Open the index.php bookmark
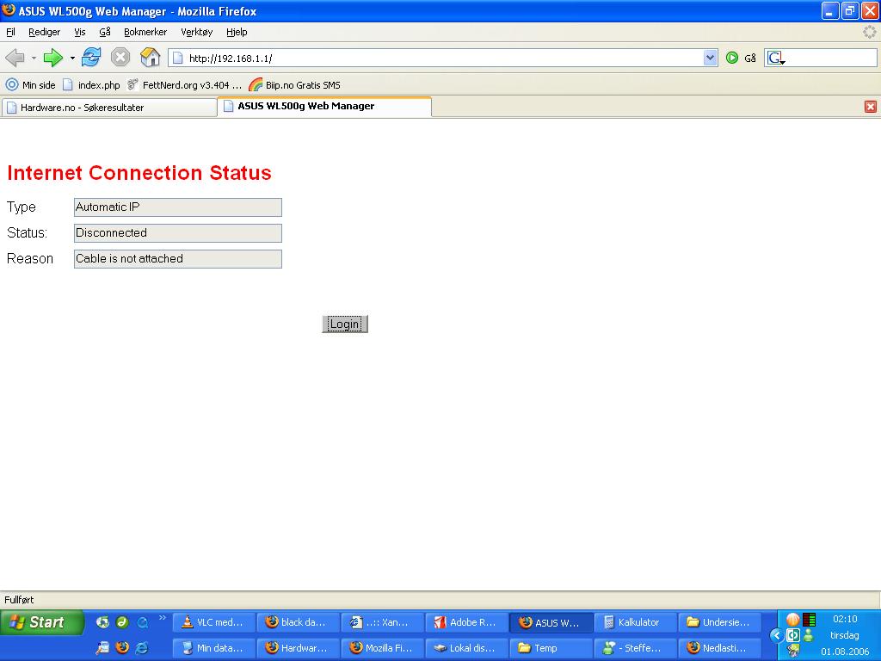Viewport: 881px width, 661px height. [x=91, y=85]
